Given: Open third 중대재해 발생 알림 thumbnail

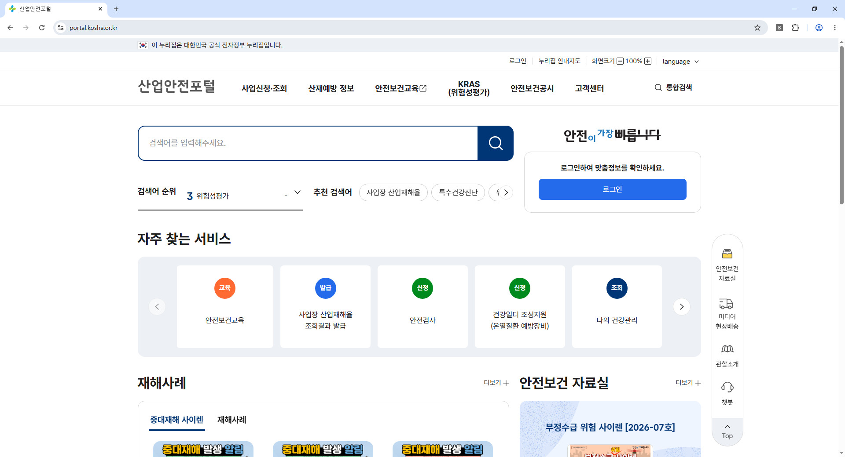Looking at the screenshot, I should [443, 449].
